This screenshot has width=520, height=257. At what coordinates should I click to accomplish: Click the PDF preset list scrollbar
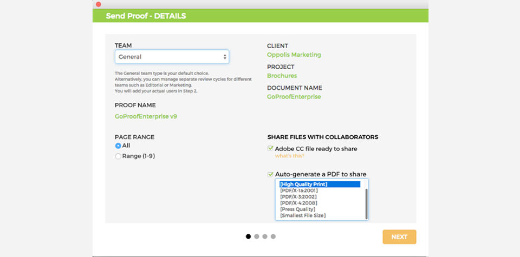pos(366,204)
